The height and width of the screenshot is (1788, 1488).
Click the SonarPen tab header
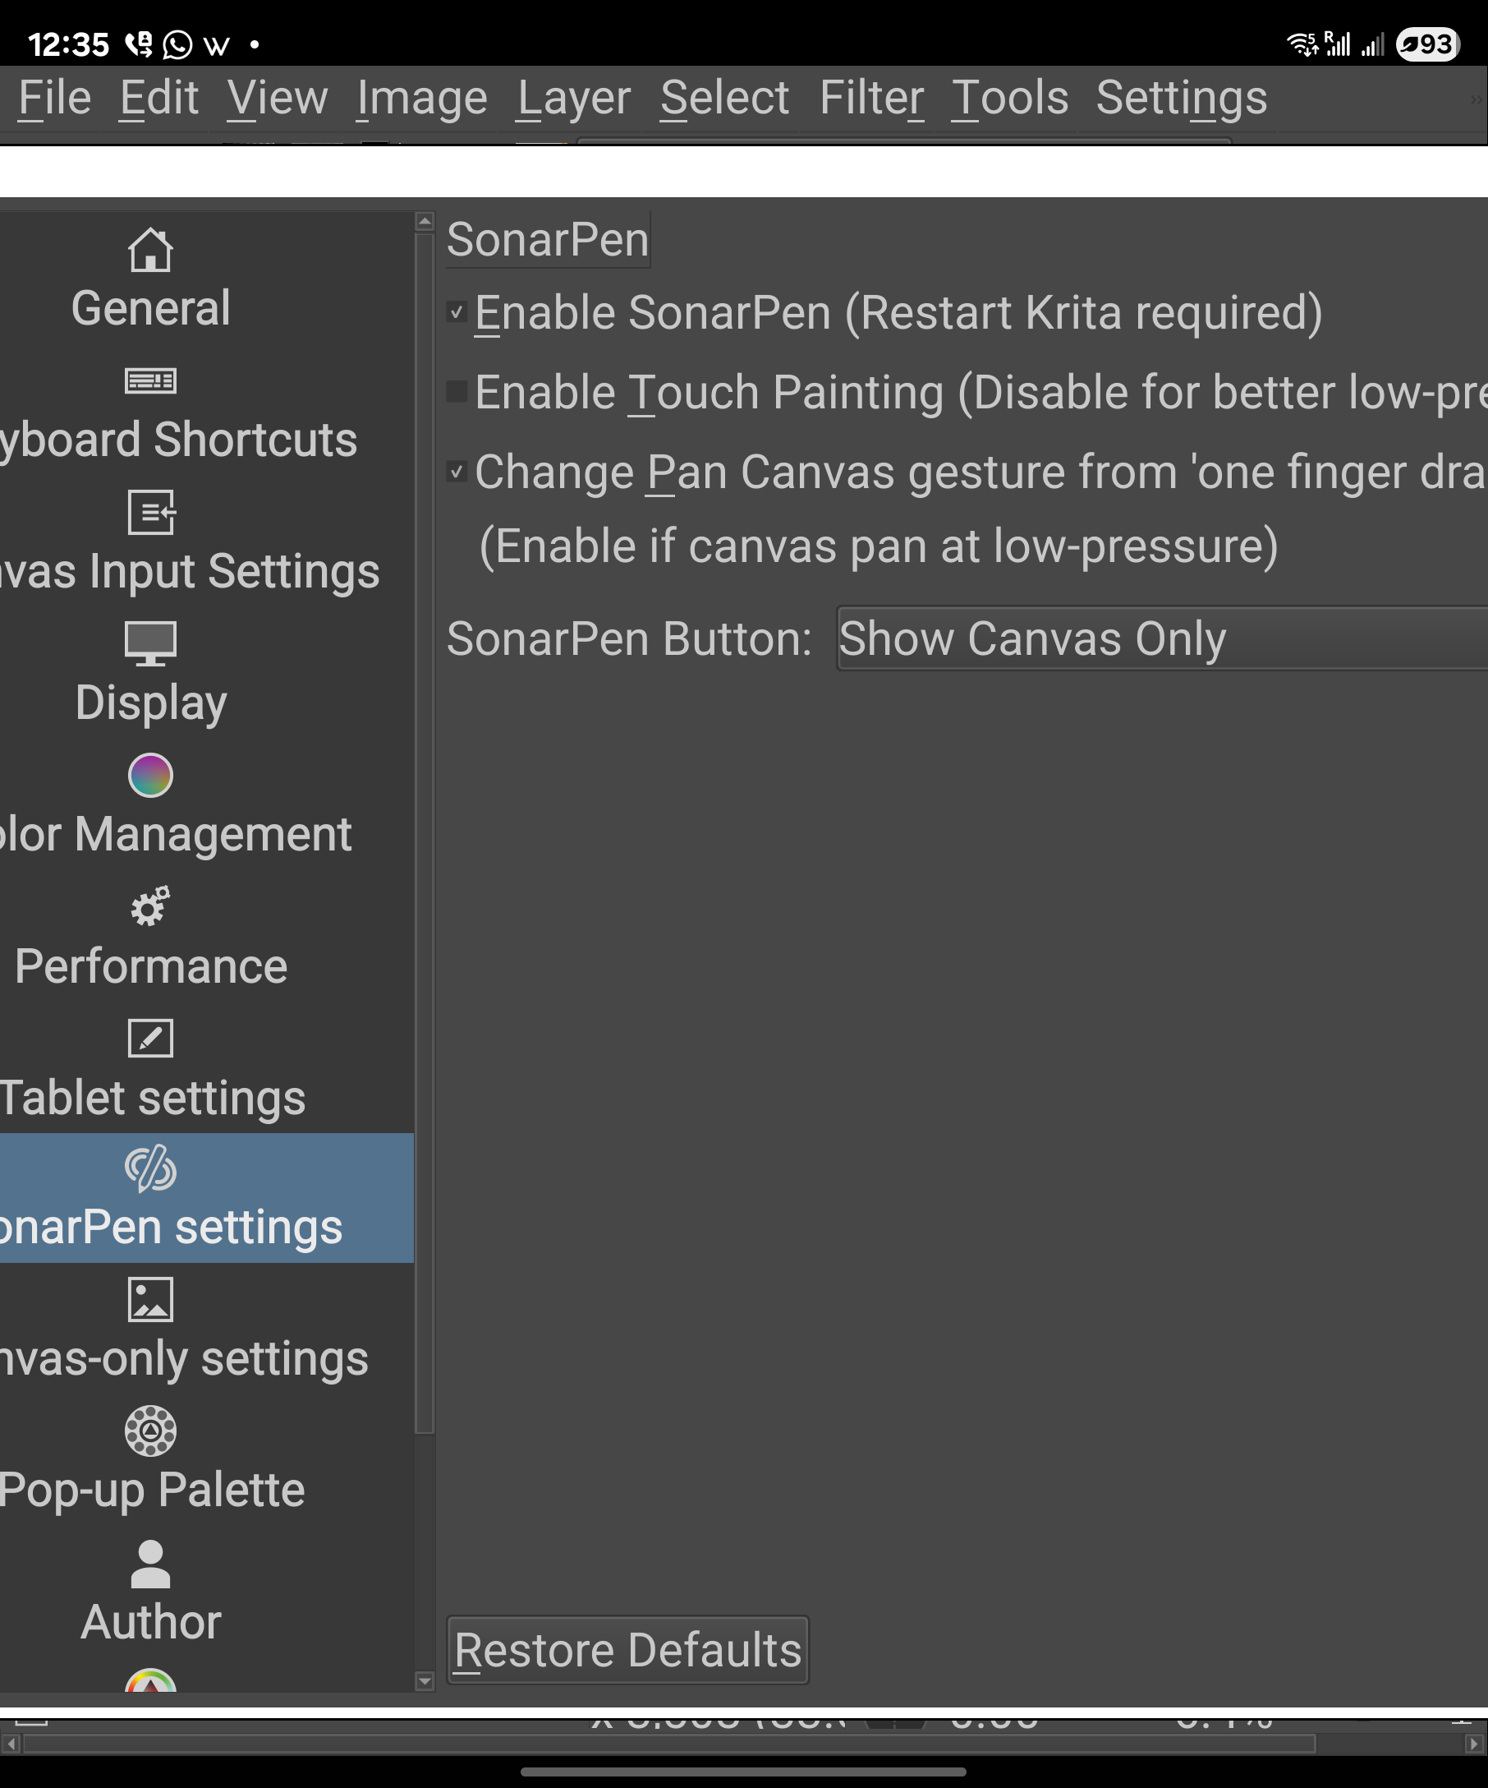[548, 239]
